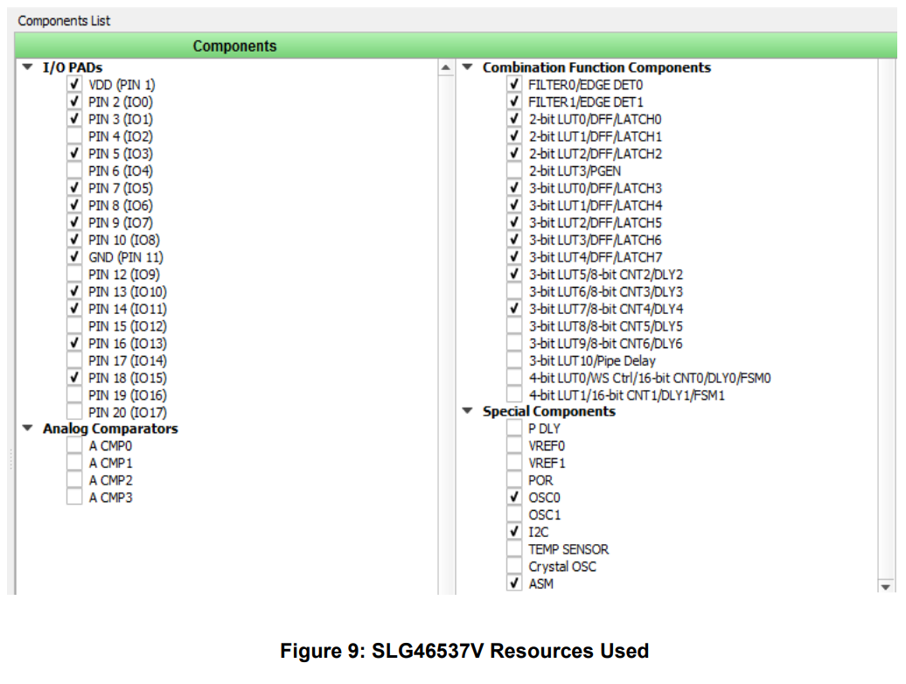Image resolution: width=906 pixels, height=684 pixels.
Task: Uncheck PIN 5 (IO3) checkbox
Action: pyautogui.click(x=74, y=154)
